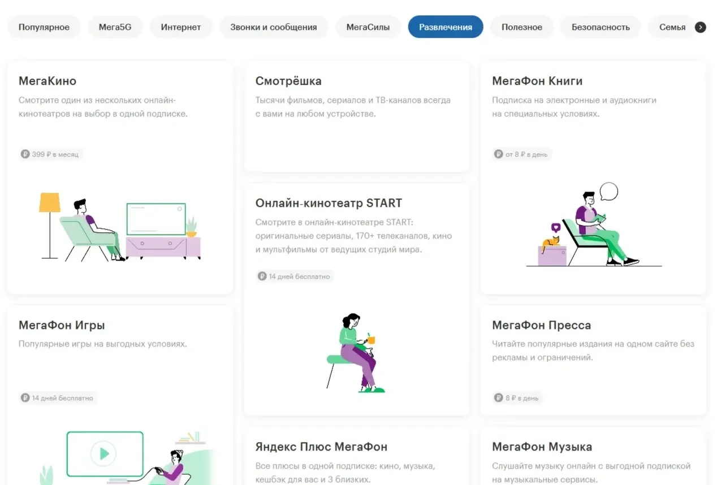This screenshot has width=721, height=485.
Task: Switch to the МегаСилы tab
Action: [368, 27]
